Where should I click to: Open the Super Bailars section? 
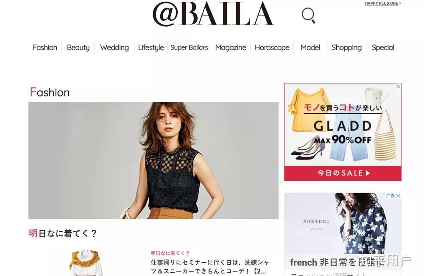tap(189, 47)
